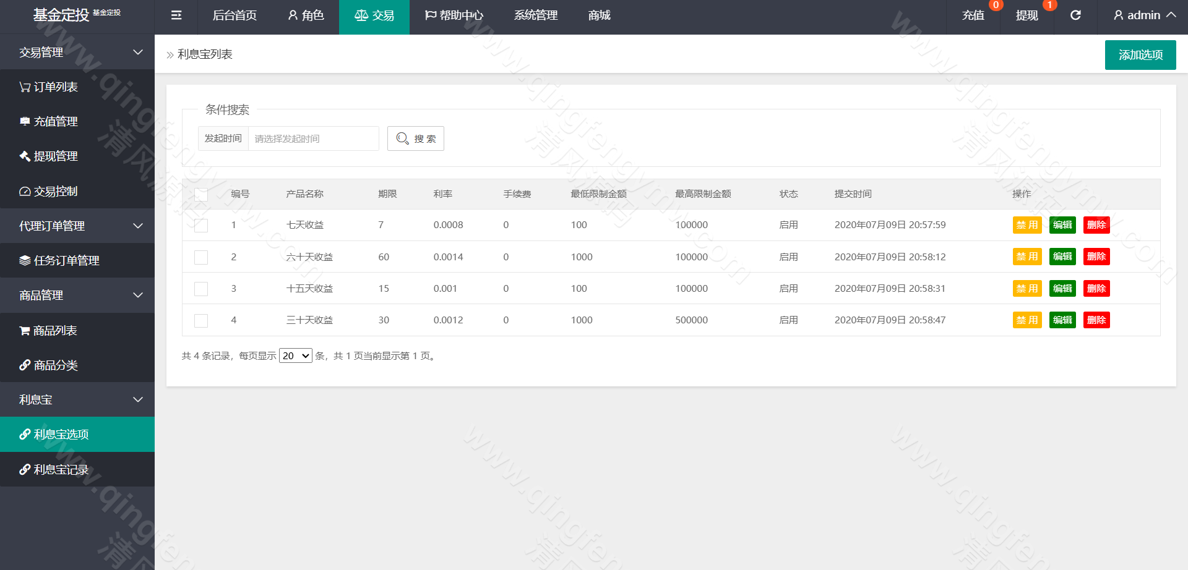
Task: Click the 充值 notification badge item
Action: tap(973, 15)
